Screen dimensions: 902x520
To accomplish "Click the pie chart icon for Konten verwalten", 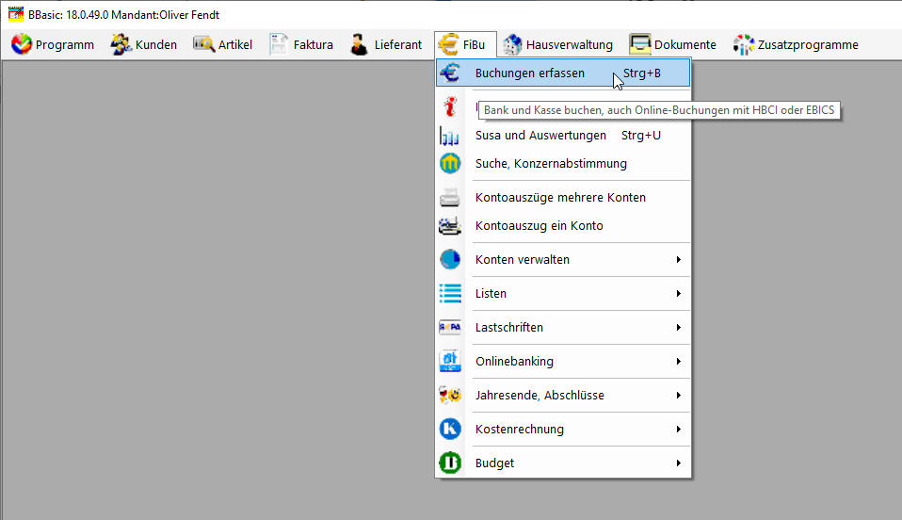I will (450, 259).
